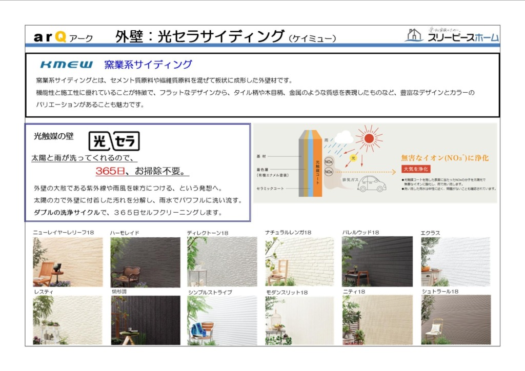Click the (ケイミュー) subtitle text
Screen dimensions: 525x371
pyautogui.click(x=312, y=38)
